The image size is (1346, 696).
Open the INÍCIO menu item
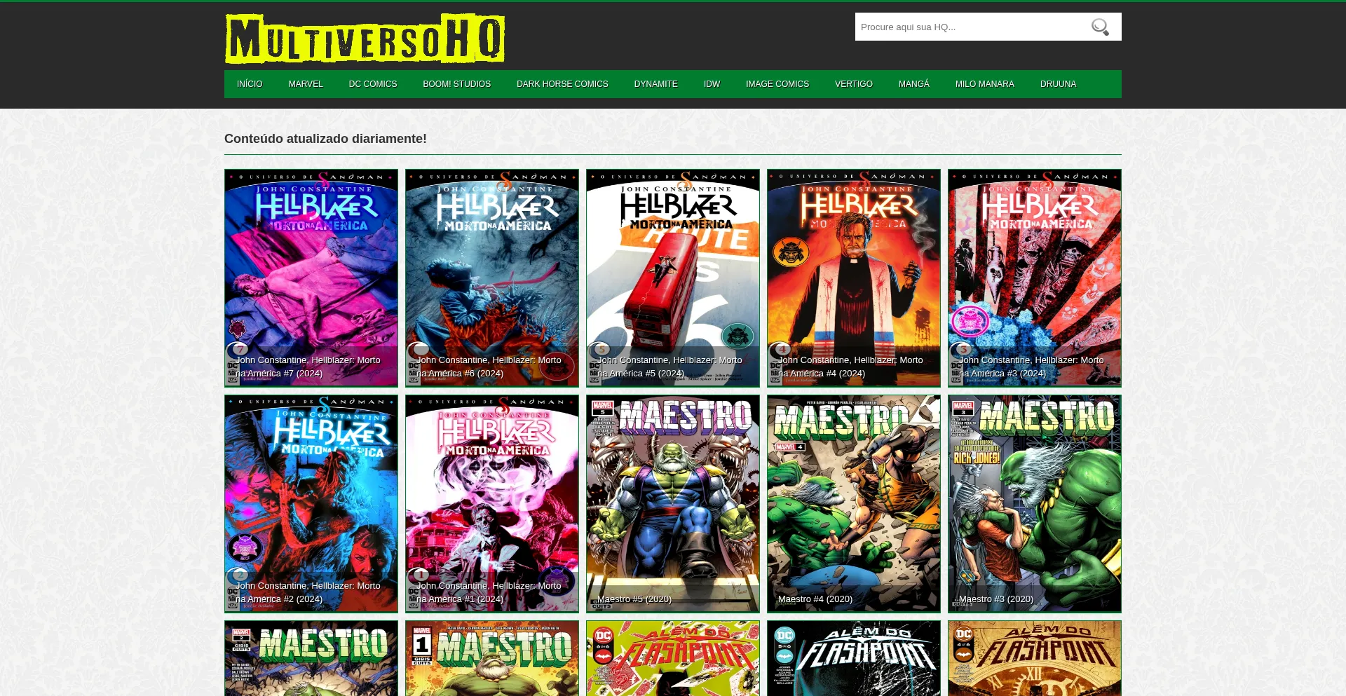250,84
